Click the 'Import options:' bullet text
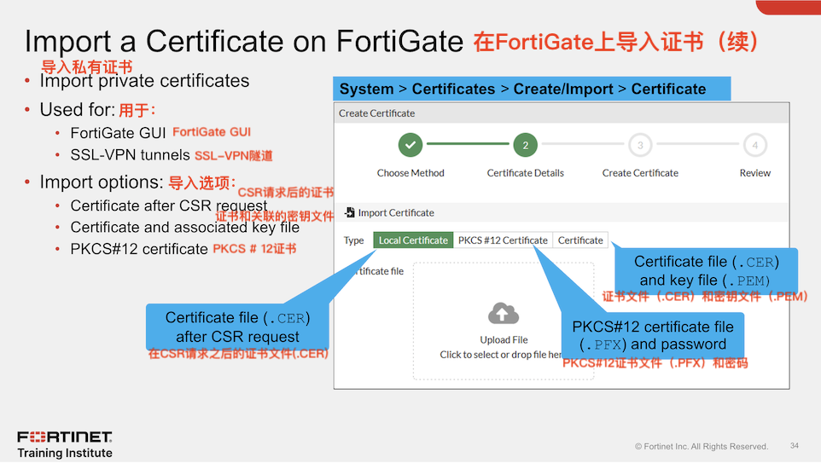 click(x=102, y=182)
